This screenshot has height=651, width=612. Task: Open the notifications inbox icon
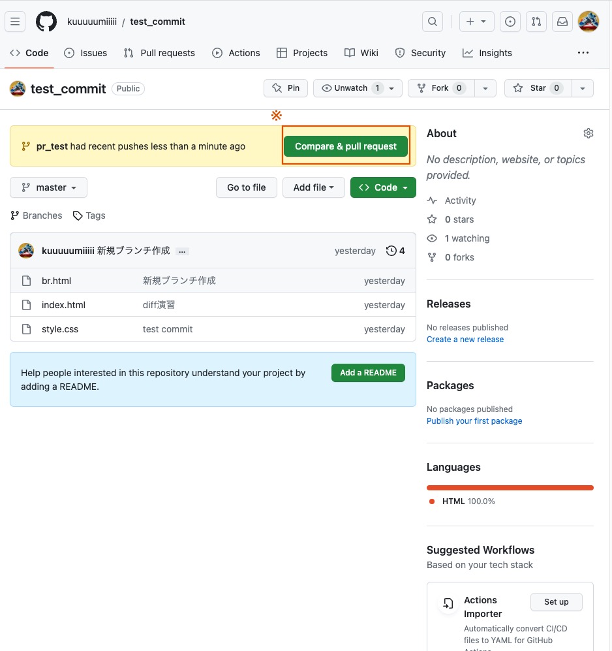(562, 22)
